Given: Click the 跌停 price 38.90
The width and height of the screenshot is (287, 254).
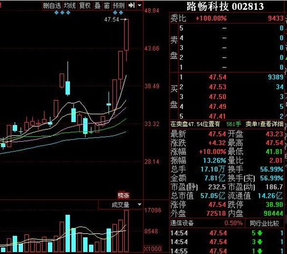Looking at the screenshot, I should (274, 204).
